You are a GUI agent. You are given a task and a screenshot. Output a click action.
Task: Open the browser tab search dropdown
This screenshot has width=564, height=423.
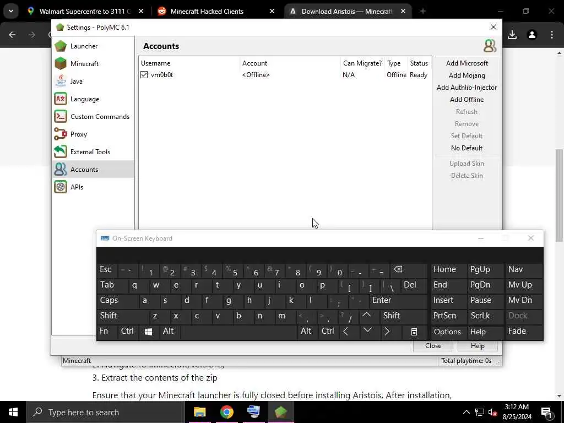click(11, 11)
